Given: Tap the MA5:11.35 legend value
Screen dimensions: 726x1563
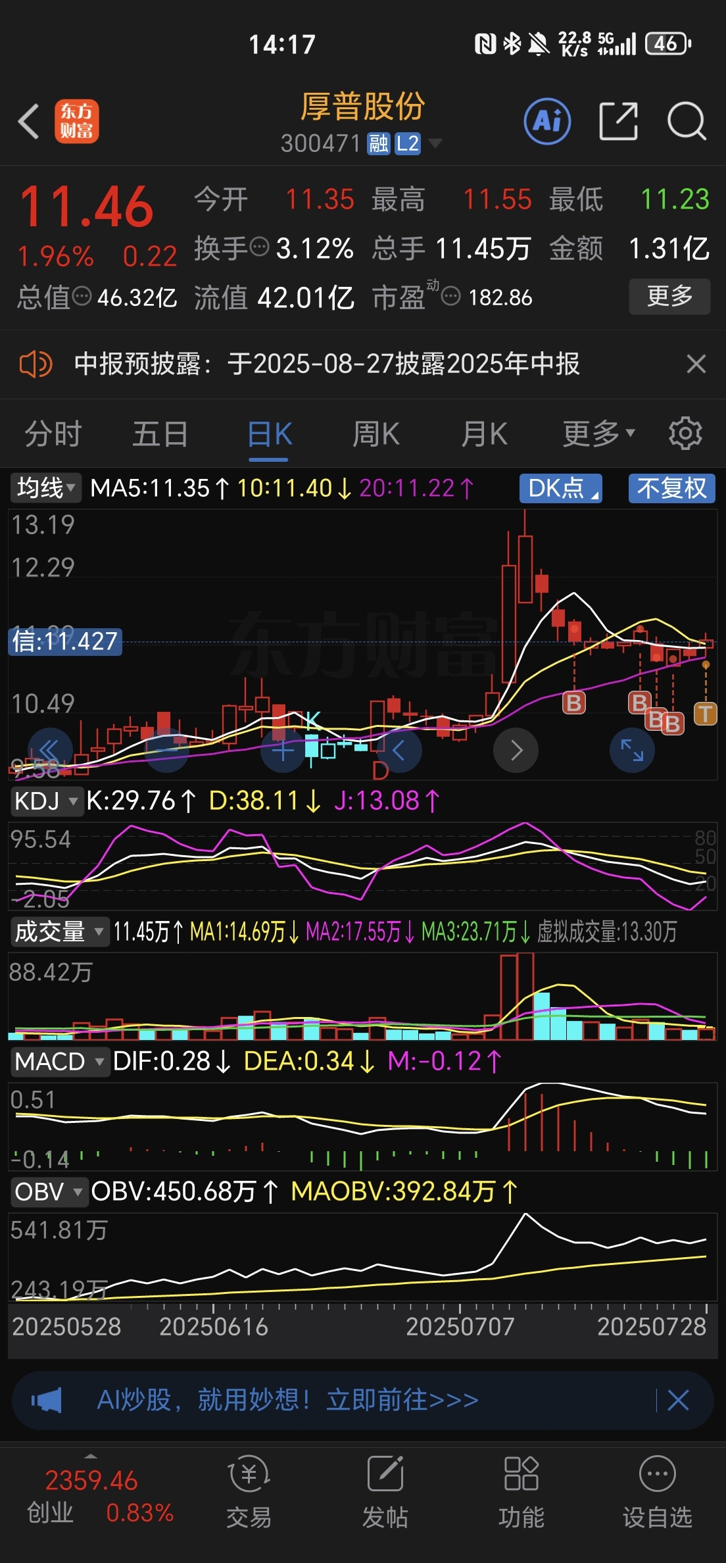Looking at the screenshot, I should click(x=160, y=488).
